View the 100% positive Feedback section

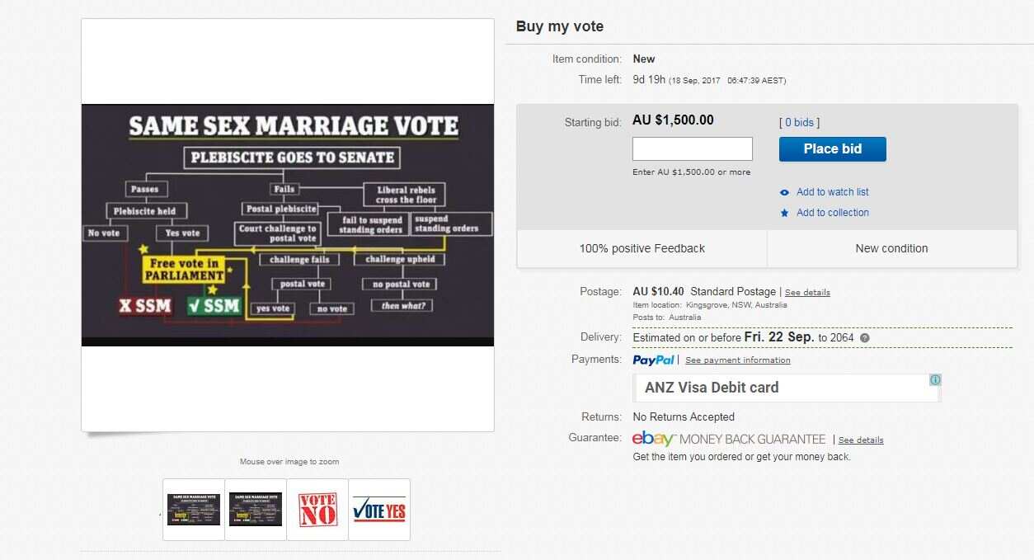click(x=642, y=247)
